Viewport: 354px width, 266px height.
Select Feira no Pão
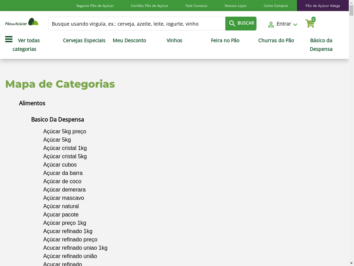pyautogui.click(x=225, y=41)
